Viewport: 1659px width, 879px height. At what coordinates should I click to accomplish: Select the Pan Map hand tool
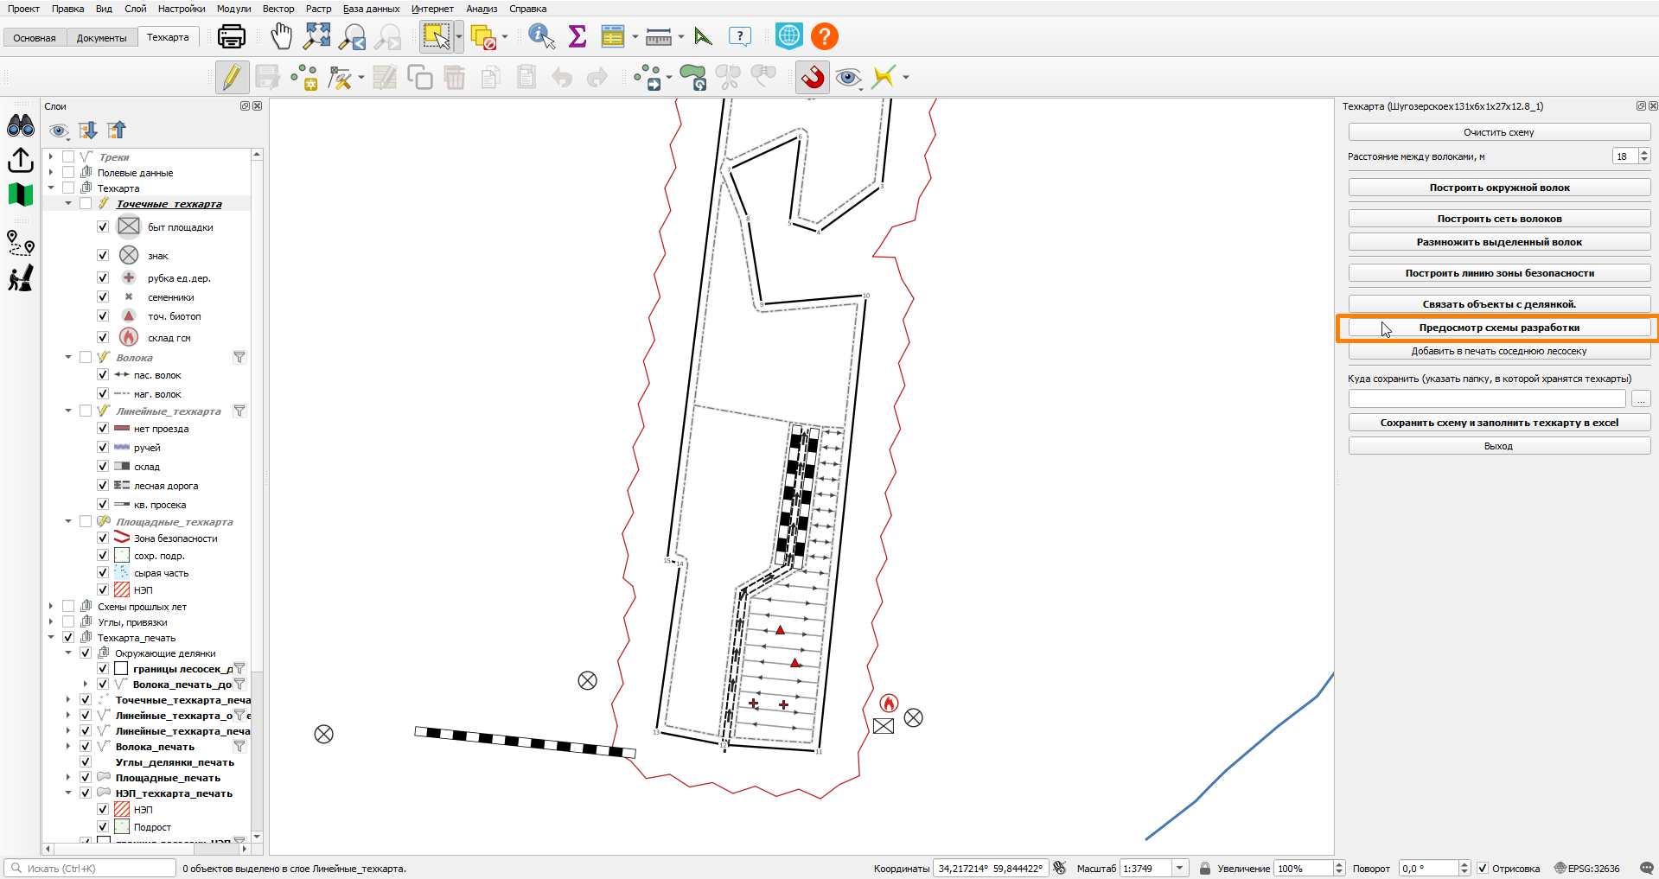click(281, 36)
